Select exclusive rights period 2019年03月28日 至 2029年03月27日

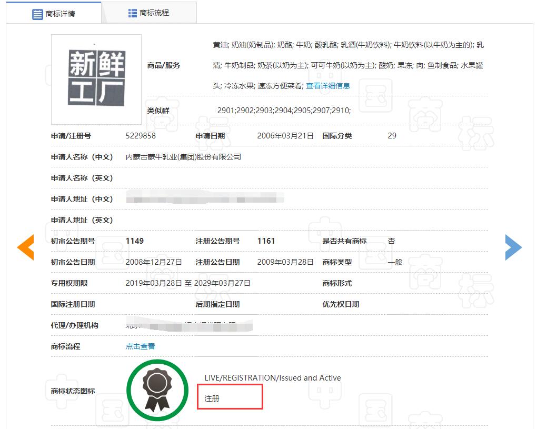pyautogui.click(x=188, y=284)
